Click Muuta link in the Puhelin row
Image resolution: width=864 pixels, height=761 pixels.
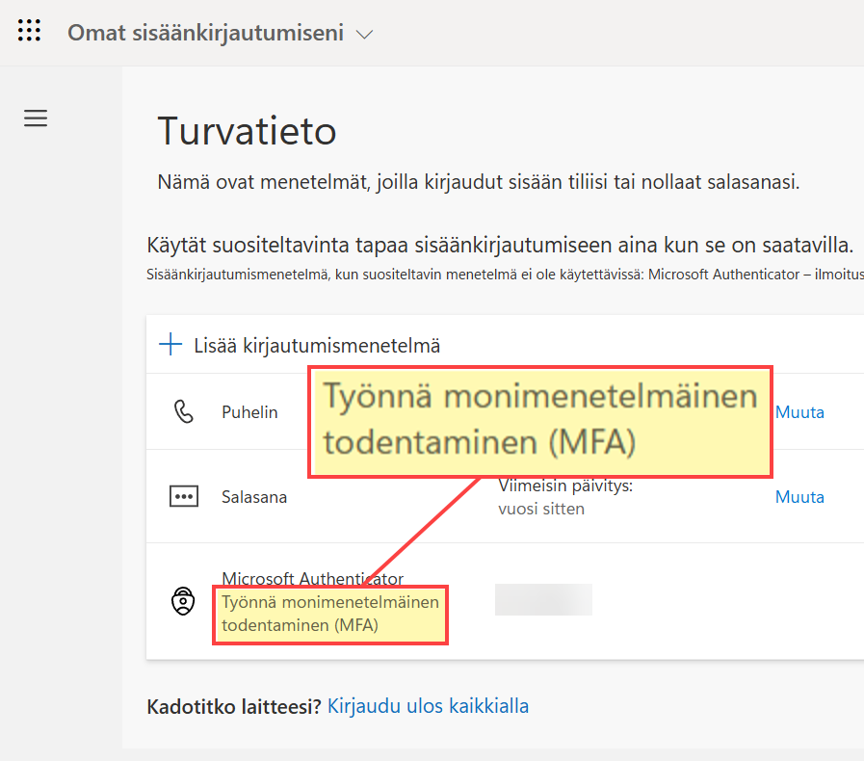click(x=799, y=412)
